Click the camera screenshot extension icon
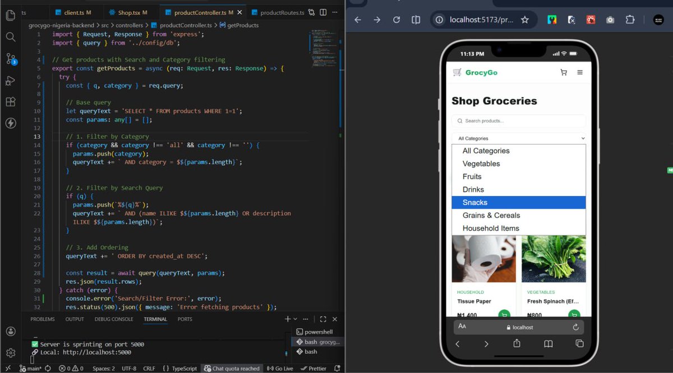 610,20
